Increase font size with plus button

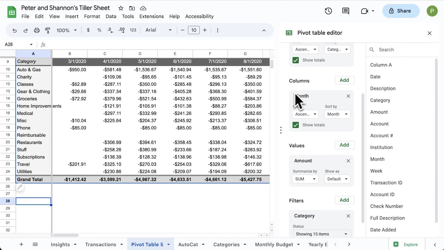(205, 30)
